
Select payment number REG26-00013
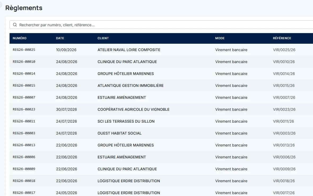[x=24, y=145]
